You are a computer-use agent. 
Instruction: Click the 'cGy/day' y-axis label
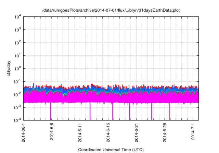pos(9,68)
